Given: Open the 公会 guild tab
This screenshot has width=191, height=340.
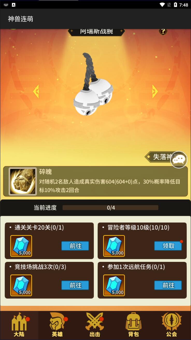Looking at the screenshot, I should (x=172, y=325).
